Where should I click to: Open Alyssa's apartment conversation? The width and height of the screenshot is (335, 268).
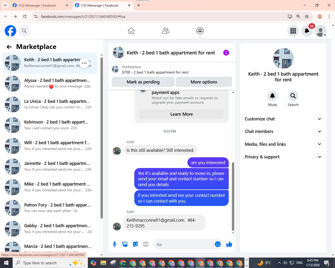pyautogui.click(x=50, y=83)
